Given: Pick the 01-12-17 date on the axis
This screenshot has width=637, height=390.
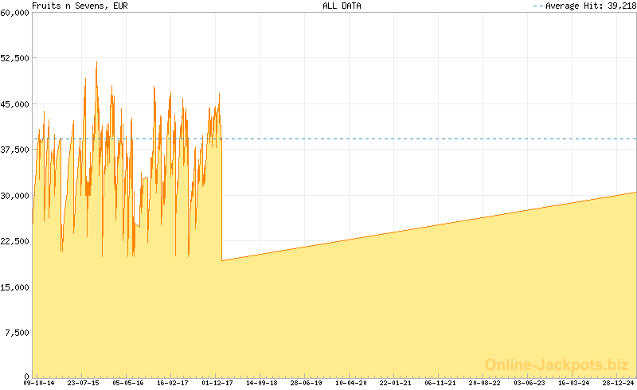Looking at the screenshot, I should pyautogui.click(x=217, y=383).
